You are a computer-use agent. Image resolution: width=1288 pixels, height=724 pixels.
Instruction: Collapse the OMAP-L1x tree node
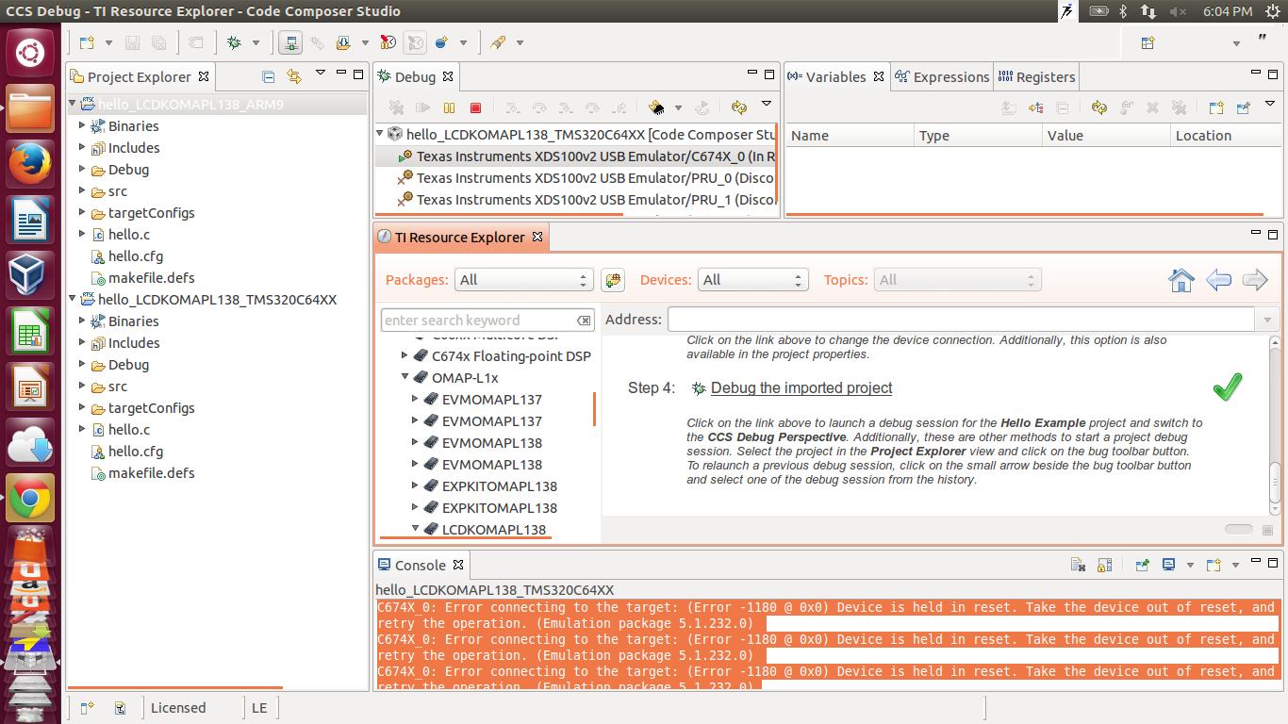(405, 377)
